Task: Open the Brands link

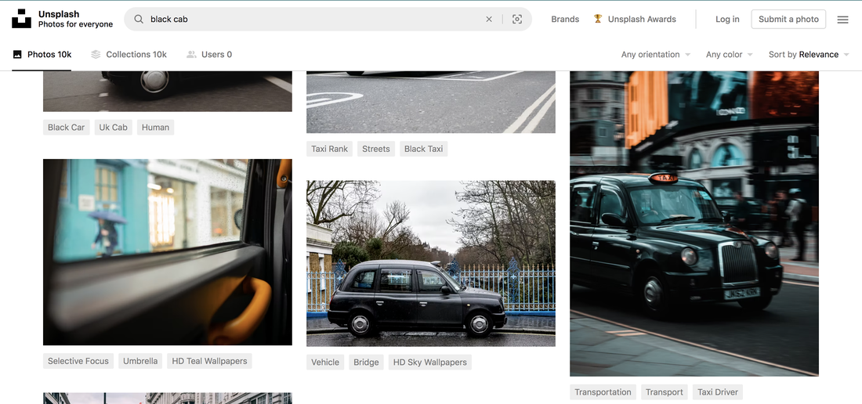Action: (565, 20)
